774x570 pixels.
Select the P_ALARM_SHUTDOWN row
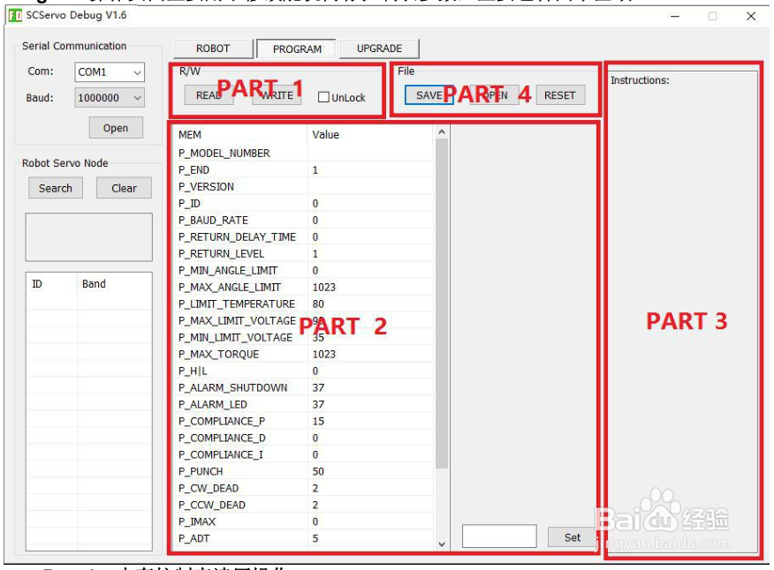click(x=305, y=388)
